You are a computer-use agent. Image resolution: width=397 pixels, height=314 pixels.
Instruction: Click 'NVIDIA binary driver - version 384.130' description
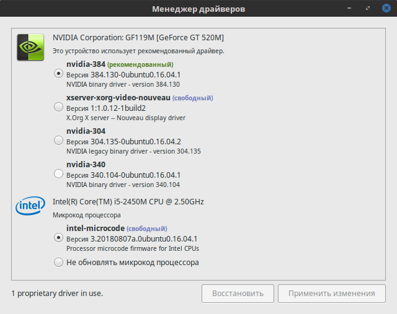[123, 84]
